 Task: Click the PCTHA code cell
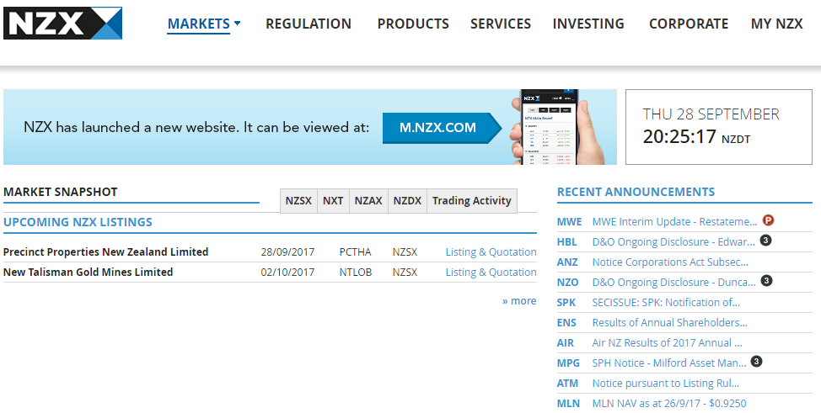(x=355, y=252)
